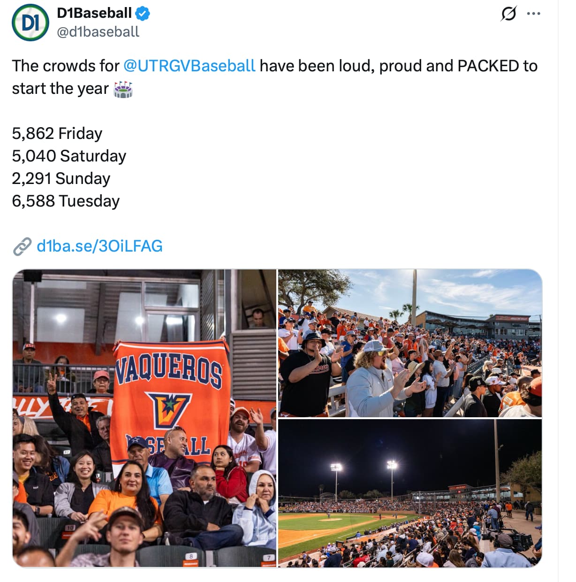Open the @d1baseball handle
The image size is (576, 582).
click(x=98, y=31)
